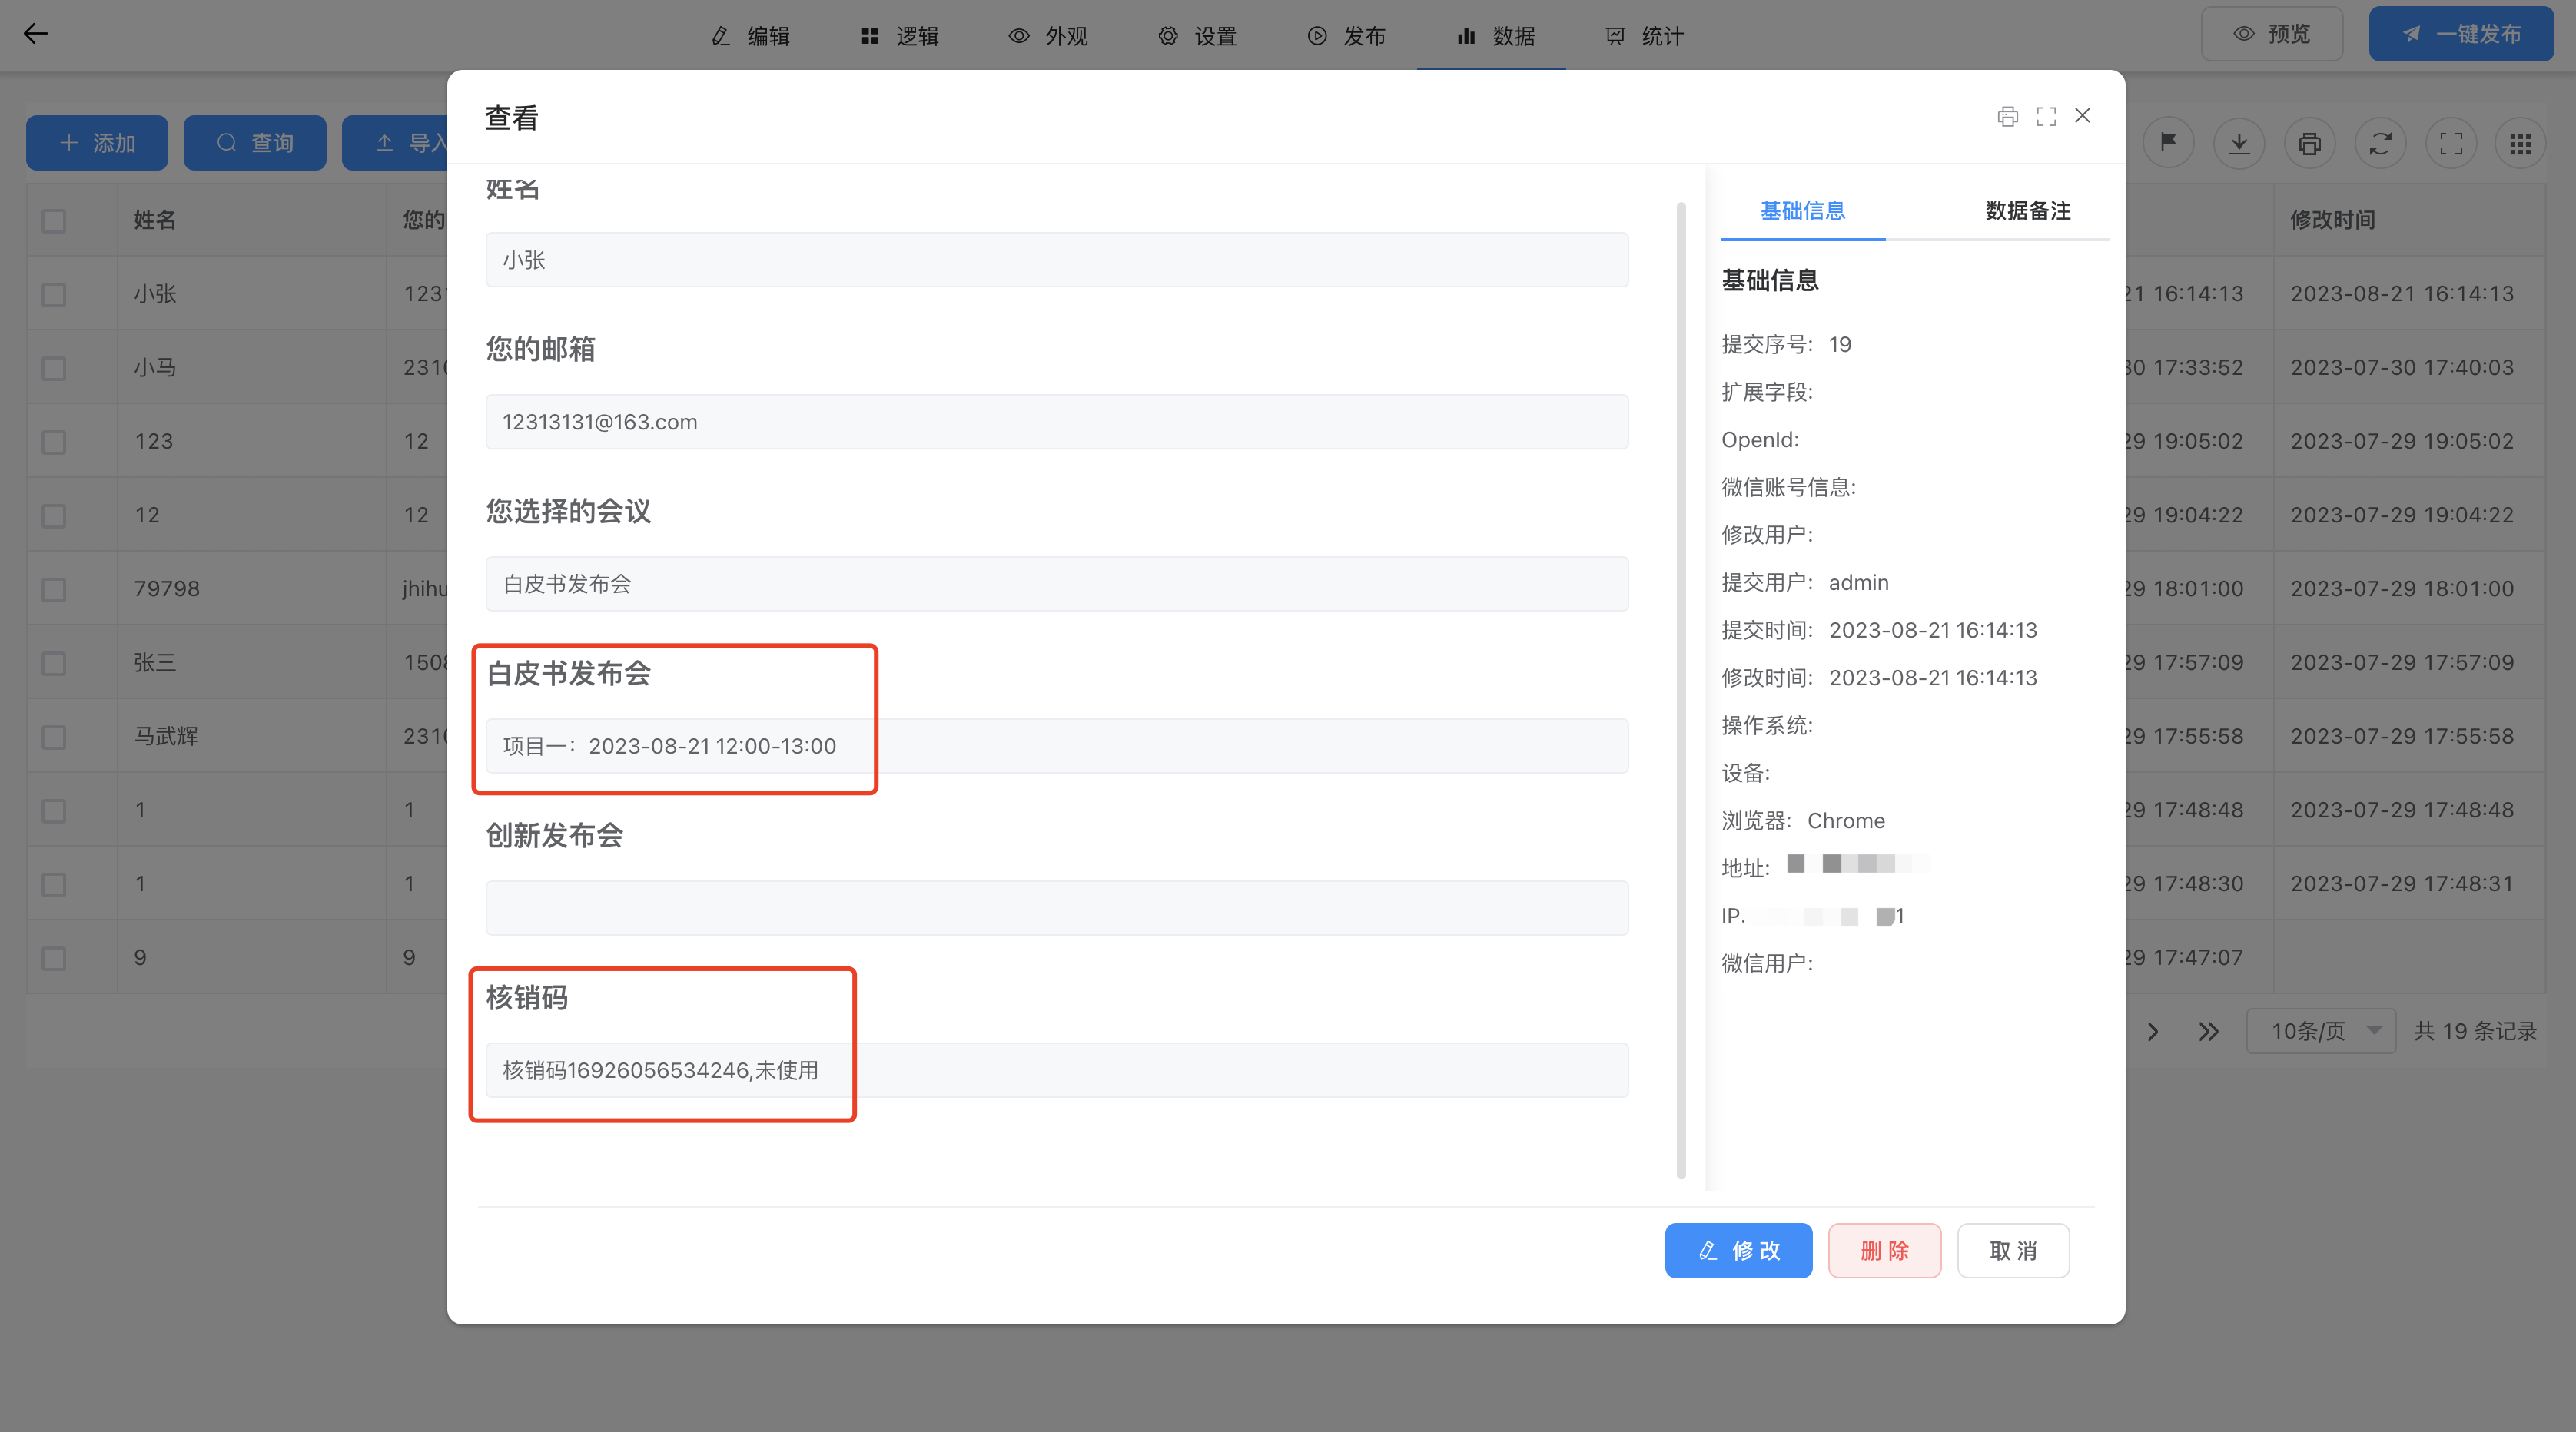Image resolution: width=2576 pixels, height=1432 pixels.
Task: Click the red 删除 button
Action: tap(1884, 1250)
